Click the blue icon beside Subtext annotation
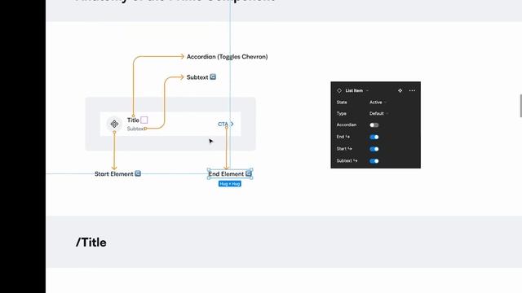 click(213, 77)
